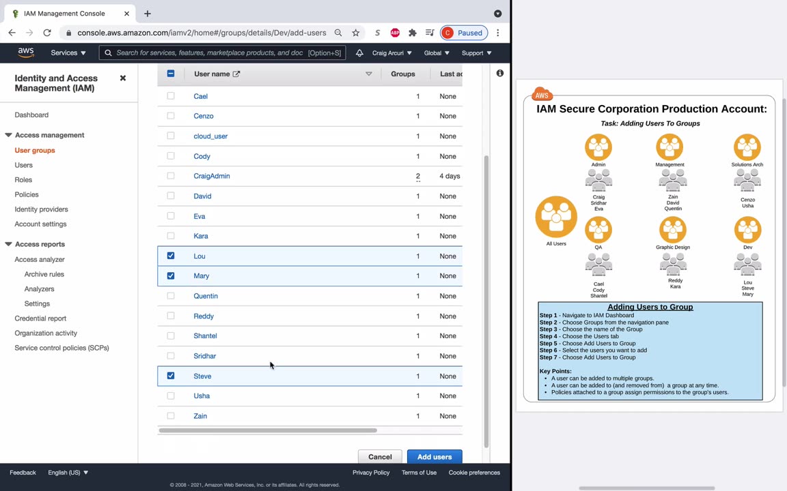Open the Sridhar user link

click(x=205, y=356)
